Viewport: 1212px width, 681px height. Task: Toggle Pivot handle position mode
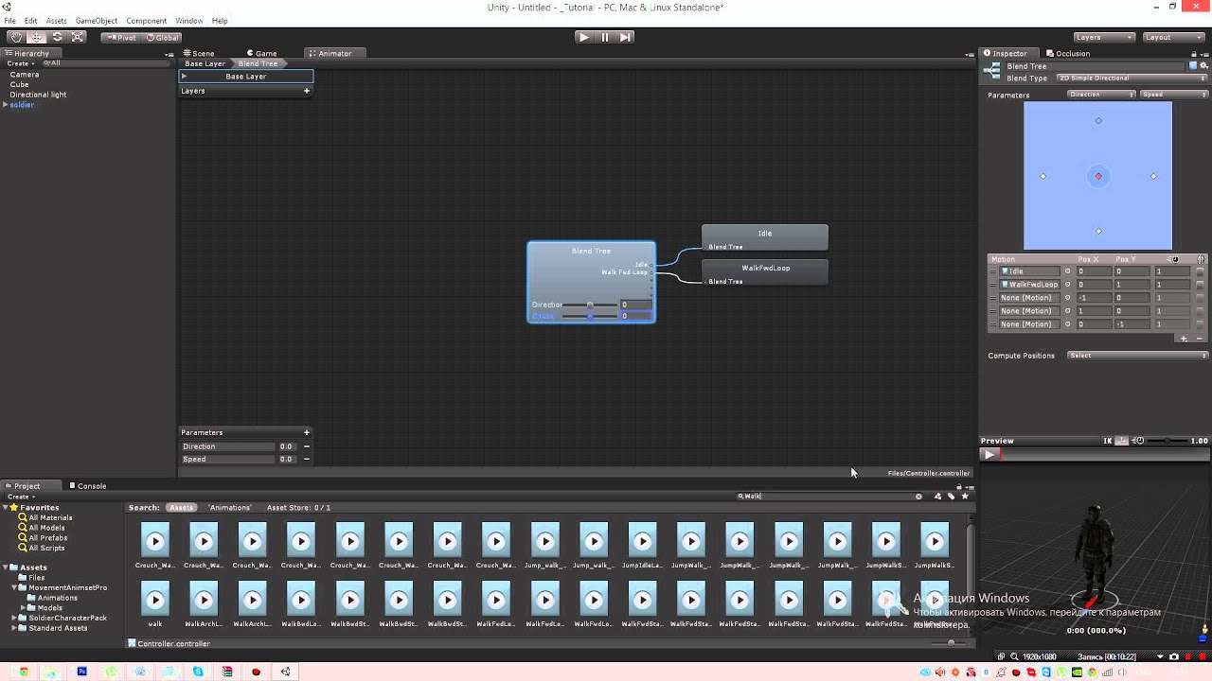(121, 38)
